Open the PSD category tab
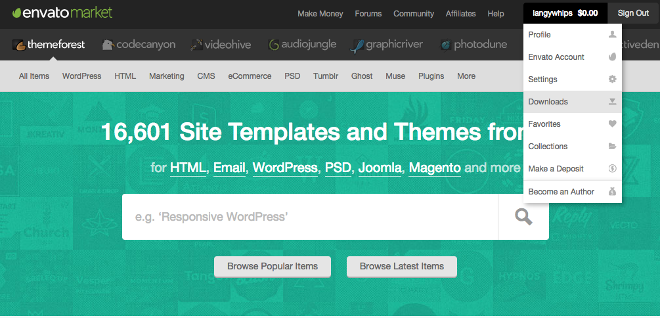660x318 pixels. [292, 76]
